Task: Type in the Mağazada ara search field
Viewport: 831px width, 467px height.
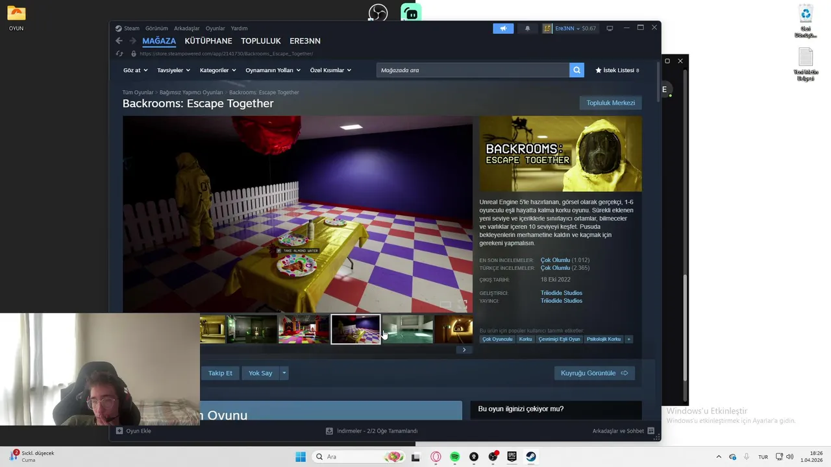Action: 473,70
